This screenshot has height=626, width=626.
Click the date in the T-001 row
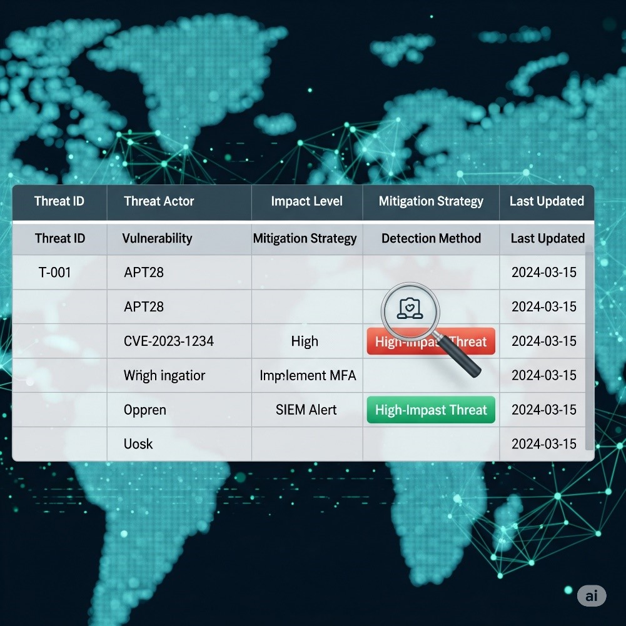pos(543,273)
